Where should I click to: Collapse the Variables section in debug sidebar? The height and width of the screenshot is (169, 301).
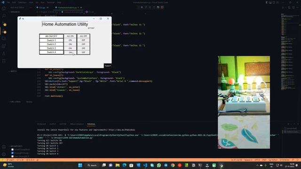(x=15, y=12)
